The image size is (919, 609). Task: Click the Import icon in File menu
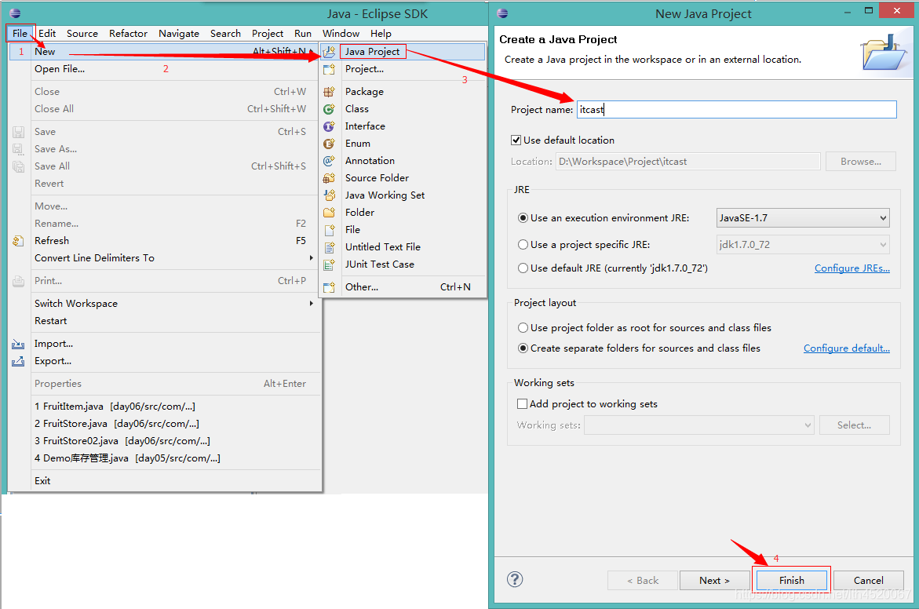pyautogui.click(x=19, y=344)
